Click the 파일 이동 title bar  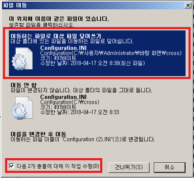click(93, 5)
